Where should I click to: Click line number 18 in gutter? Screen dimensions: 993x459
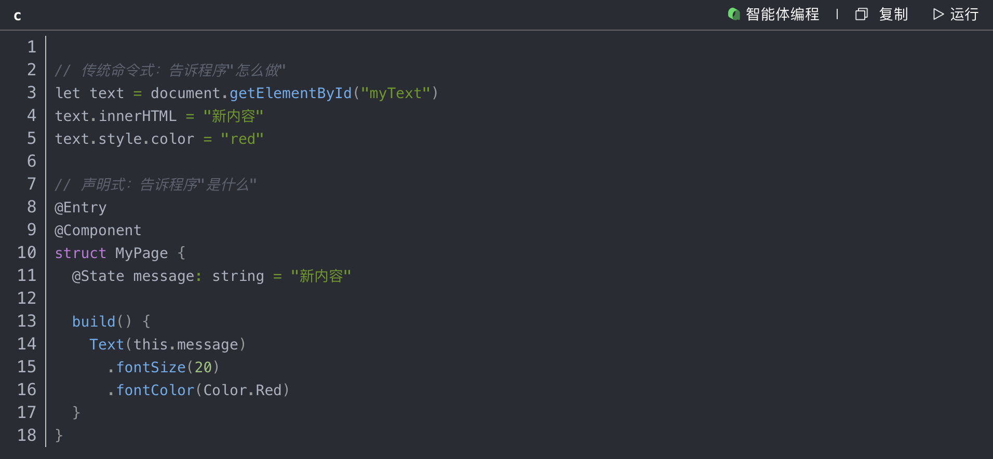[27, 435]
